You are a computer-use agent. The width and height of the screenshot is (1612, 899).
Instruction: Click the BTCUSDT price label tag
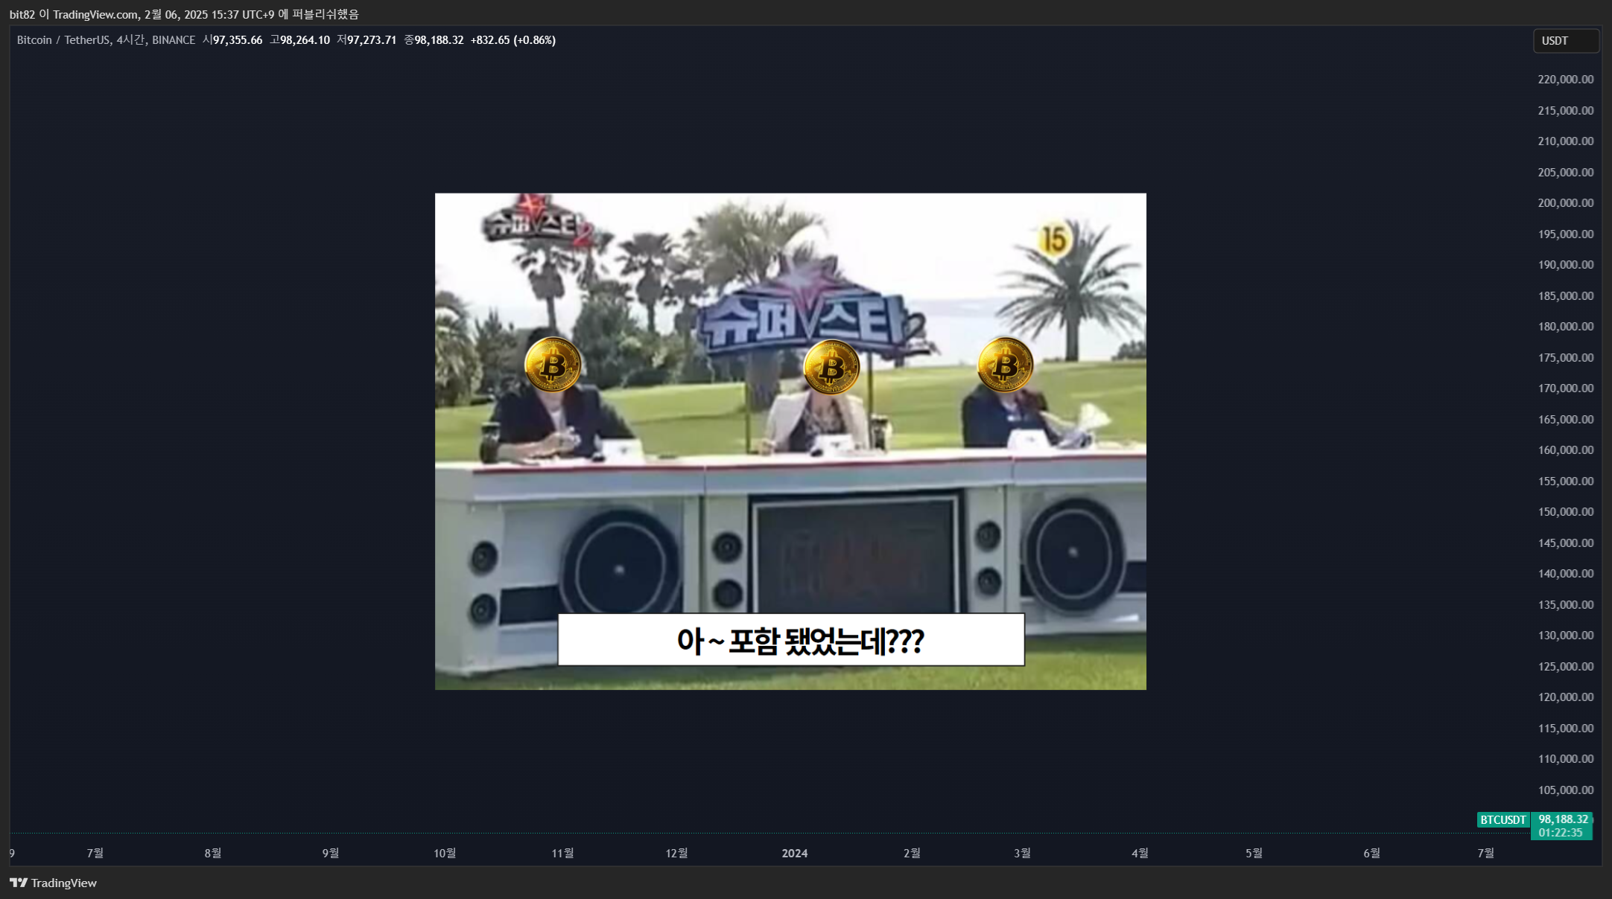coord(1502,820)
